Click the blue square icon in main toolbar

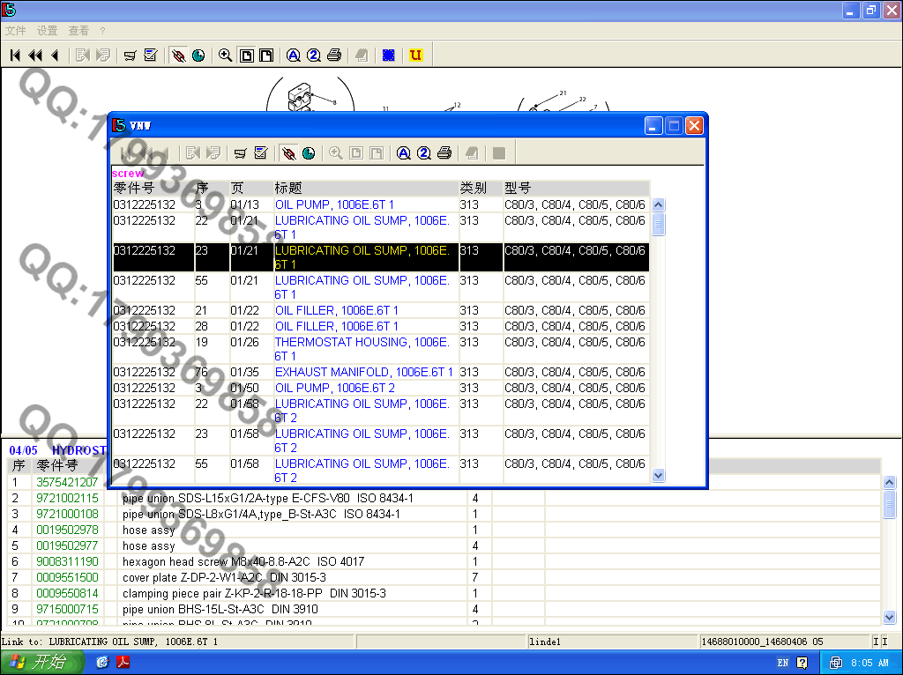coord(388,56)
